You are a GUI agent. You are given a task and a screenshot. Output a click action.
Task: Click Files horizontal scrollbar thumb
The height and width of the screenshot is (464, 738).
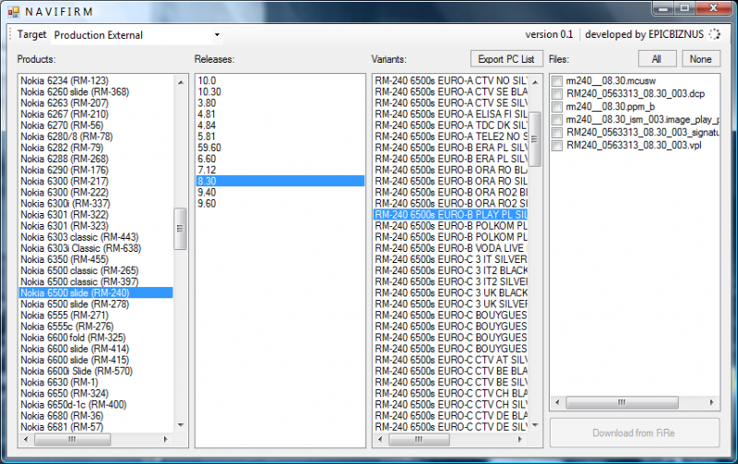[622, 402]
